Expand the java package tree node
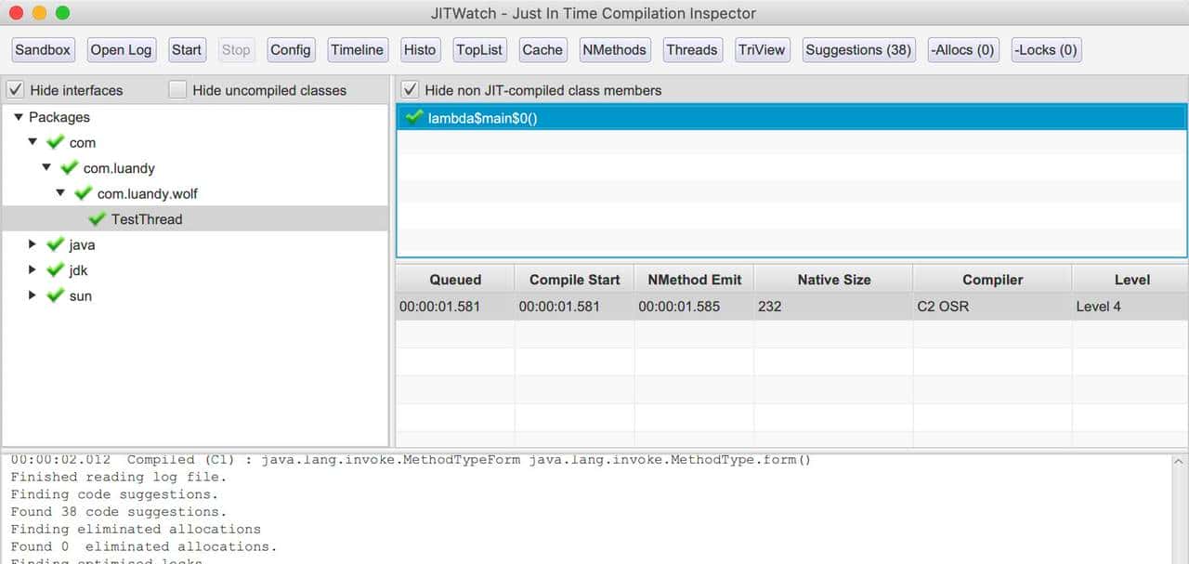The image size is (1189, 564). (x=33, y=244)
